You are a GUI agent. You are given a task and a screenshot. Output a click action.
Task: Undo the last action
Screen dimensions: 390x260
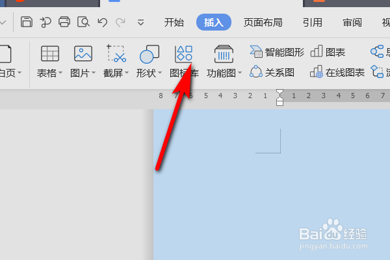tap(102, 23)
